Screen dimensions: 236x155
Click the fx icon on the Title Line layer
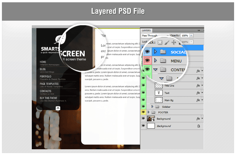[198, 86]
